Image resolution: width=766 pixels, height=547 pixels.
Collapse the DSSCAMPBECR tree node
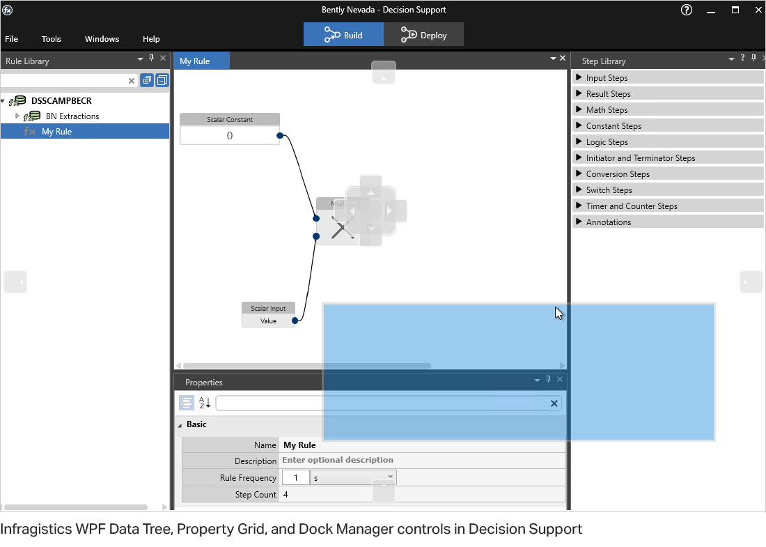3,101
